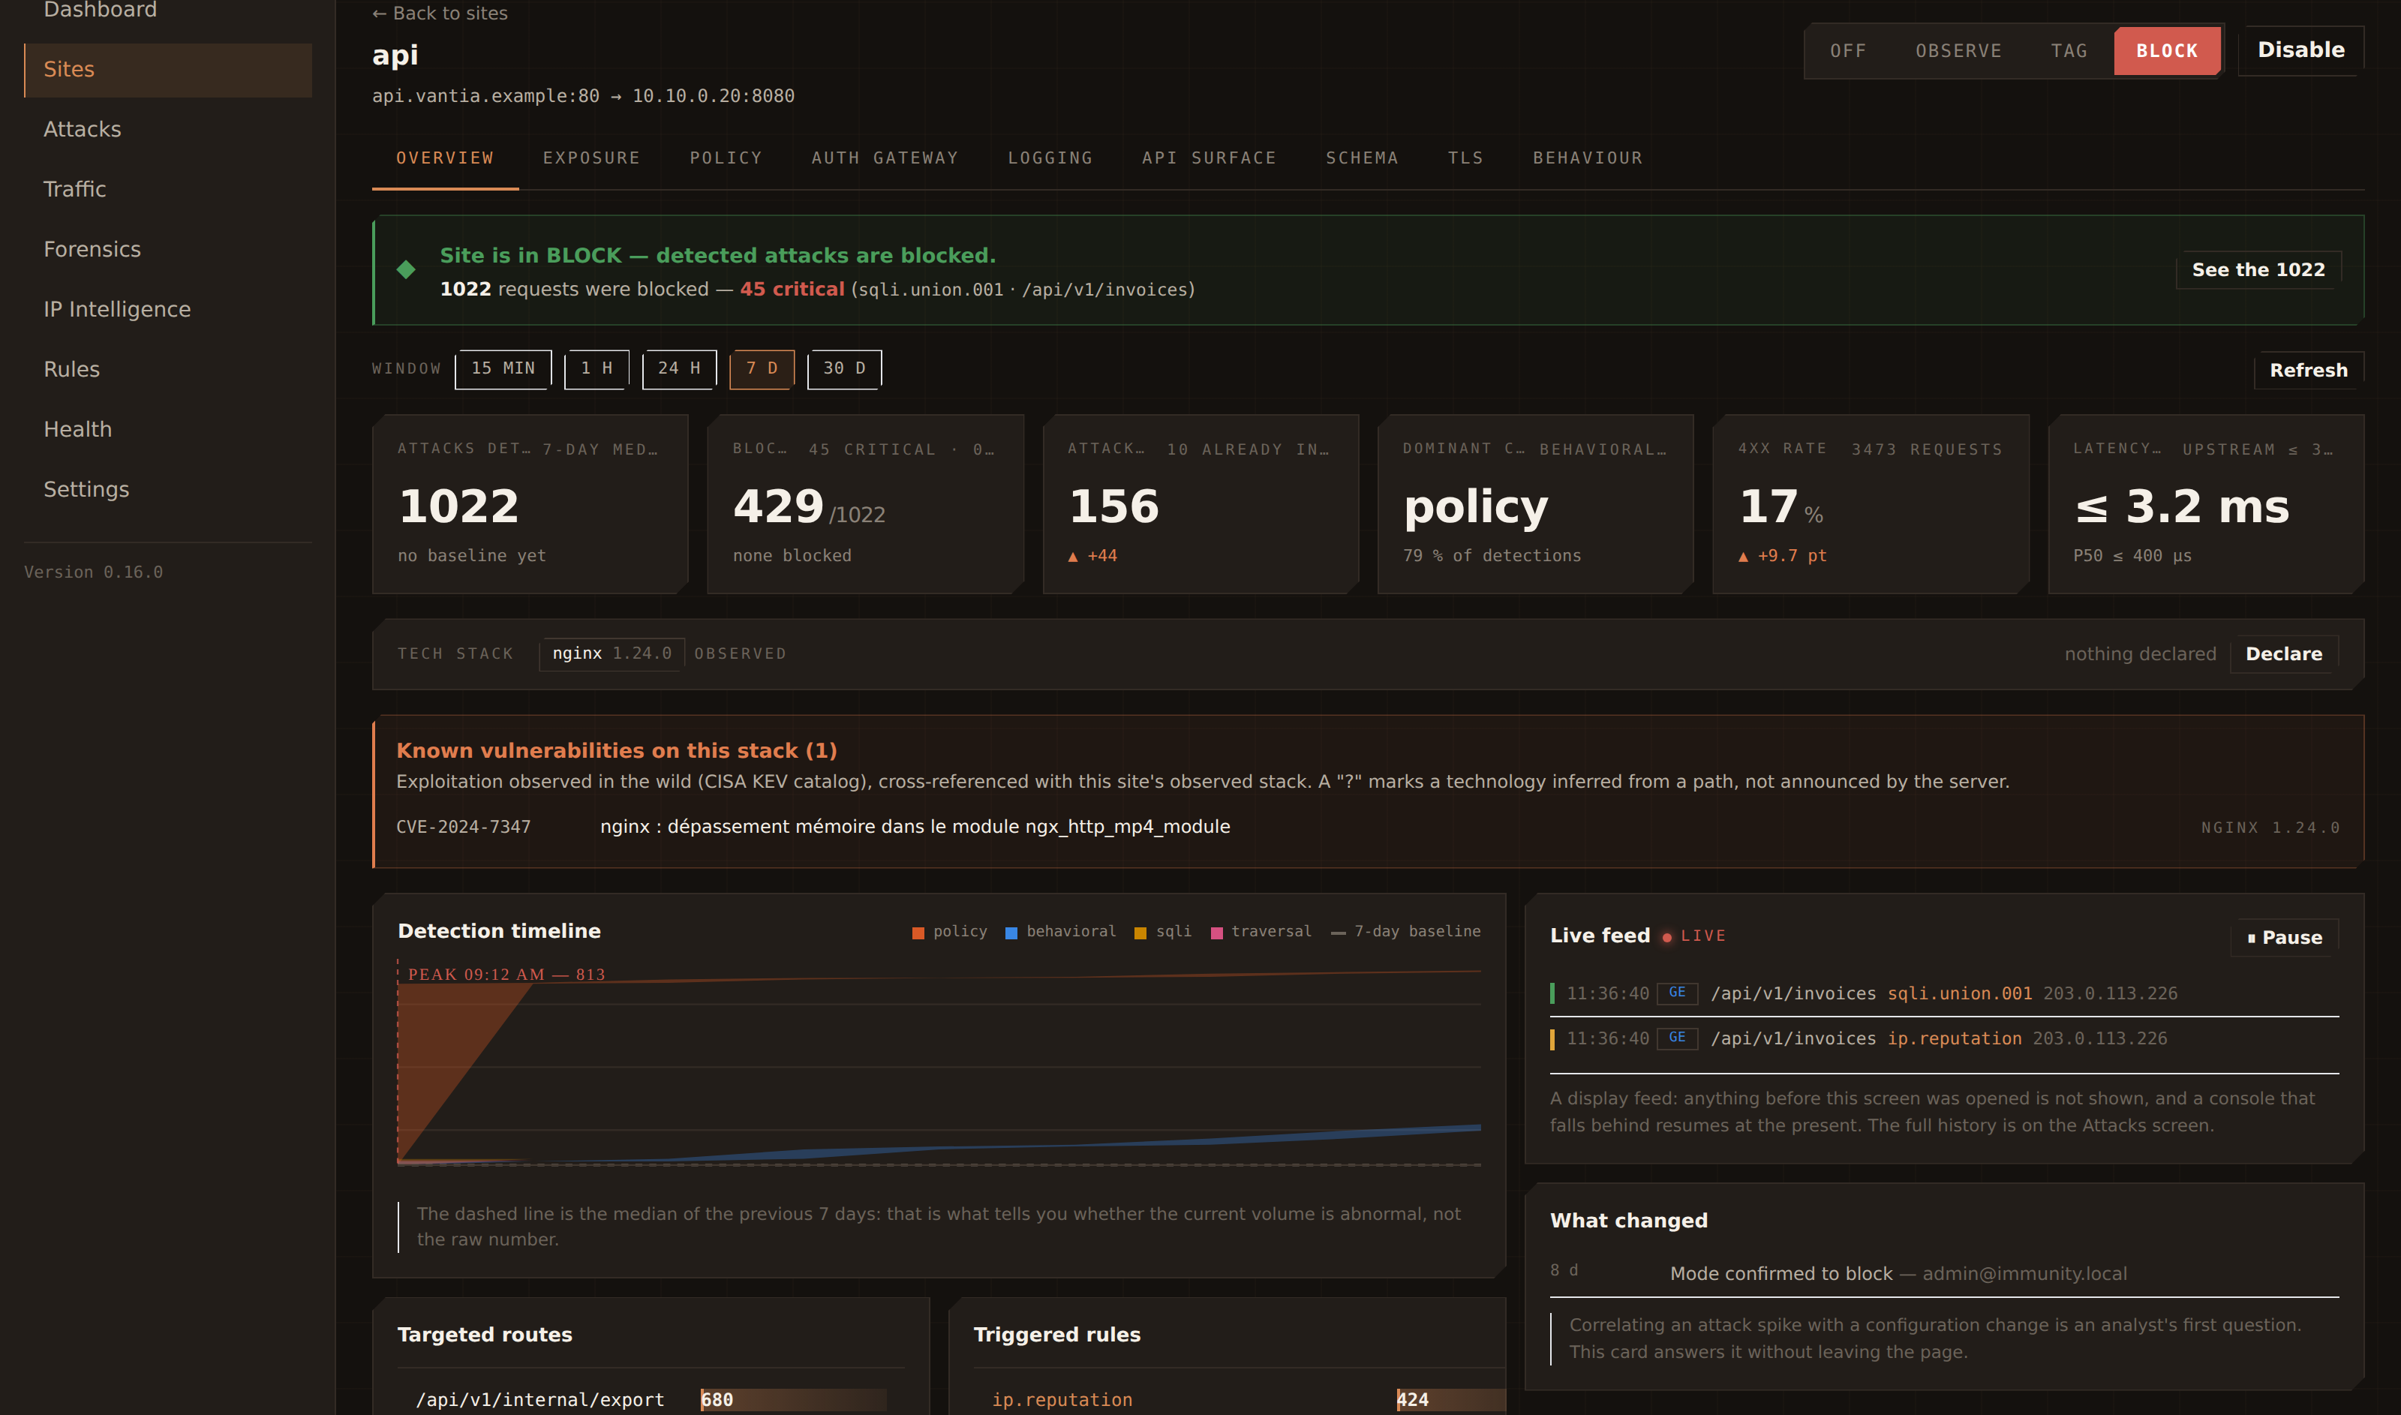This screenshot has width=2401, height=1415.
Task: Click the 7-day baseline legend entry
Action: click(x=1407, y=932)
